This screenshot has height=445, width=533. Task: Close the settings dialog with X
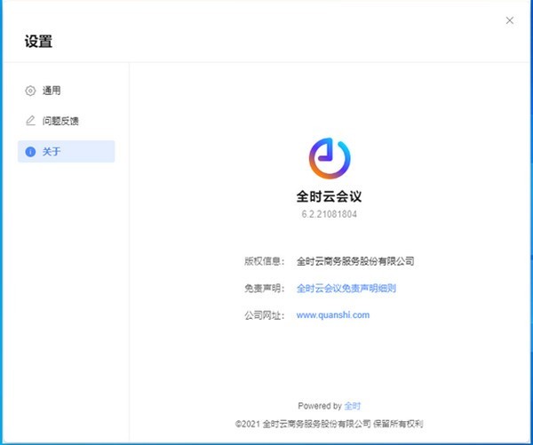point(509,20)
